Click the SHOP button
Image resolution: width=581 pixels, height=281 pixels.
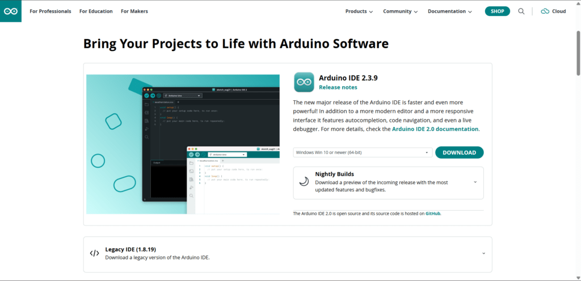497,11
